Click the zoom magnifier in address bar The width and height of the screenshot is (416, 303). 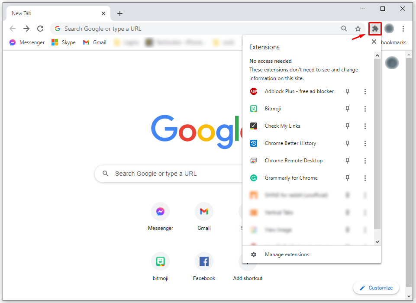[344, 29]
